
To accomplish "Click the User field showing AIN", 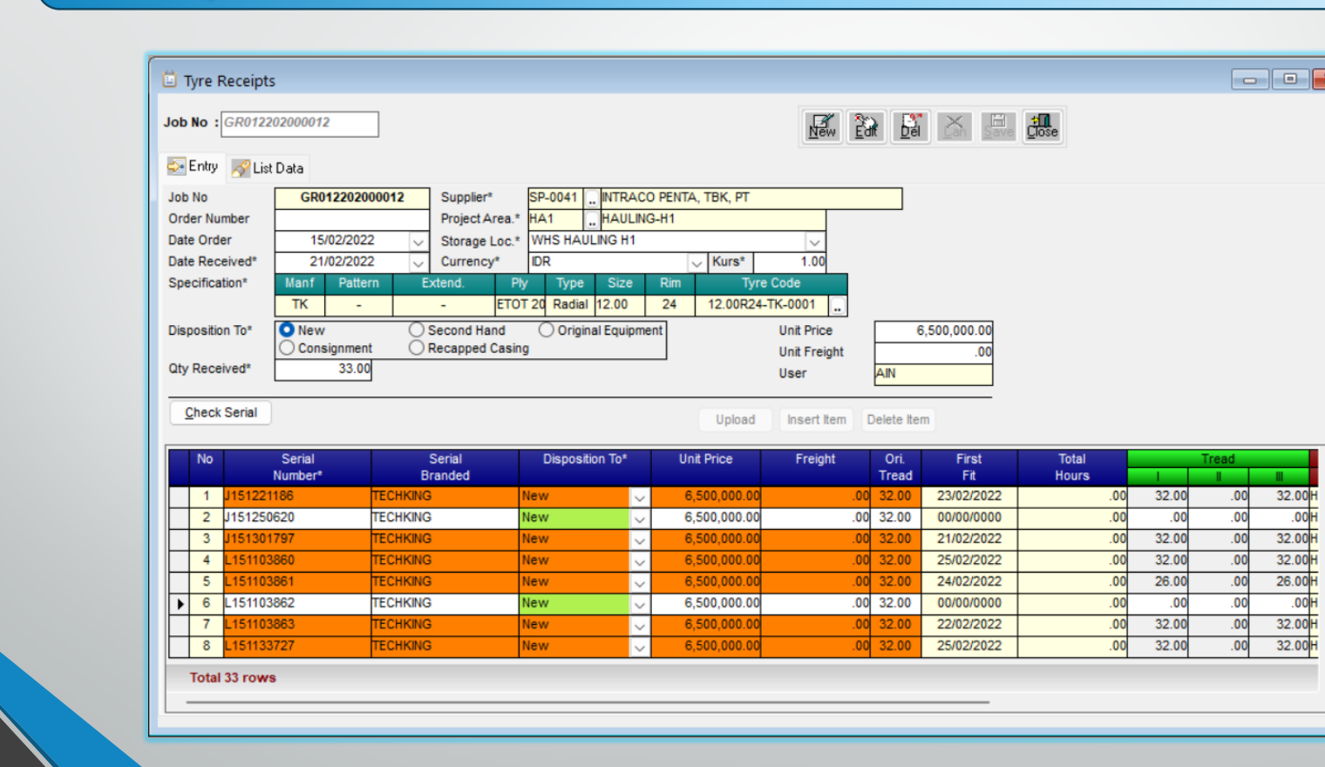I will tap(934, 374).
